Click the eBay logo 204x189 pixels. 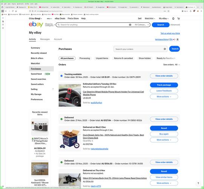point(36,25)
